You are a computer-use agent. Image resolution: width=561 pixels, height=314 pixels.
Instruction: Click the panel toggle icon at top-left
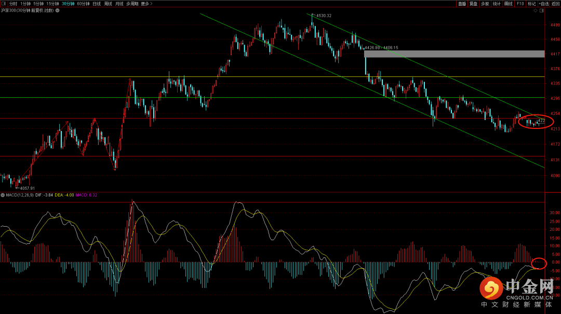click(4, 4)
